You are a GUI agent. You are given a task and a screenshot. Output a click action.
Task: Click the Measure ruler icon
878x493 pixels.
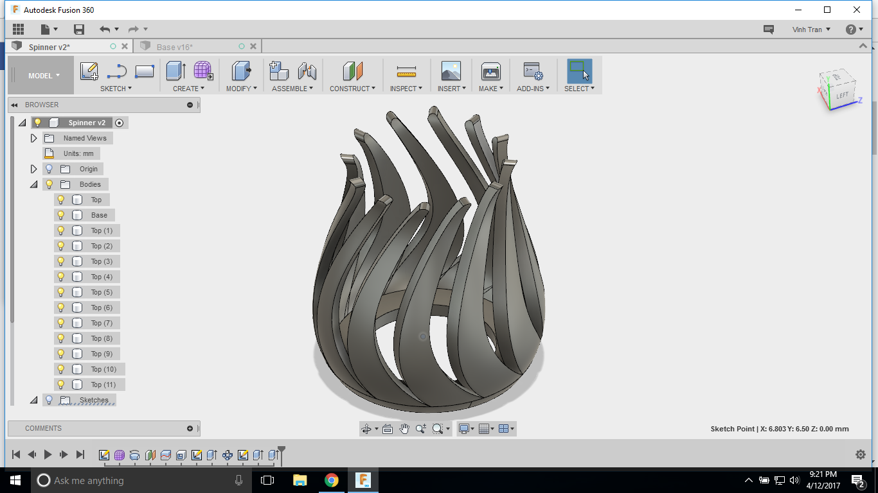point(406,71)
